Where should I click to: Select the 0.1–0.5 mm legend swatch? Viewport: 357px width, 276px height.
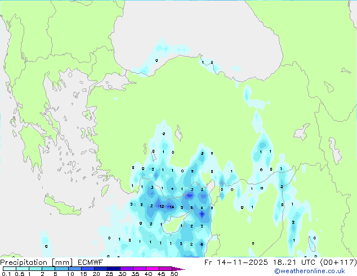[x=10, y=269]
